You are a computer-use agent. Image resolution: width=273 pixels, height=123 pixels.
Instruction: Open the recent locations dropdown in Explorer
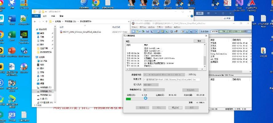tap(43, 22)
